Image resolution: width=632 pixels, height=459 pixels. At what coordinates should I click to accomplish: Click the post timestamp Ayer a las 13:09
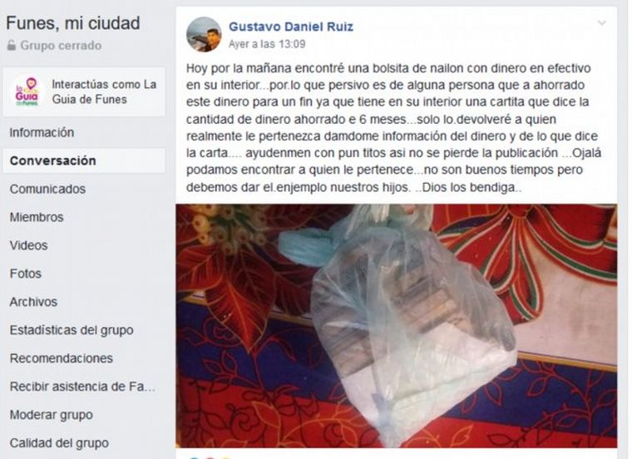coord(267,44)
